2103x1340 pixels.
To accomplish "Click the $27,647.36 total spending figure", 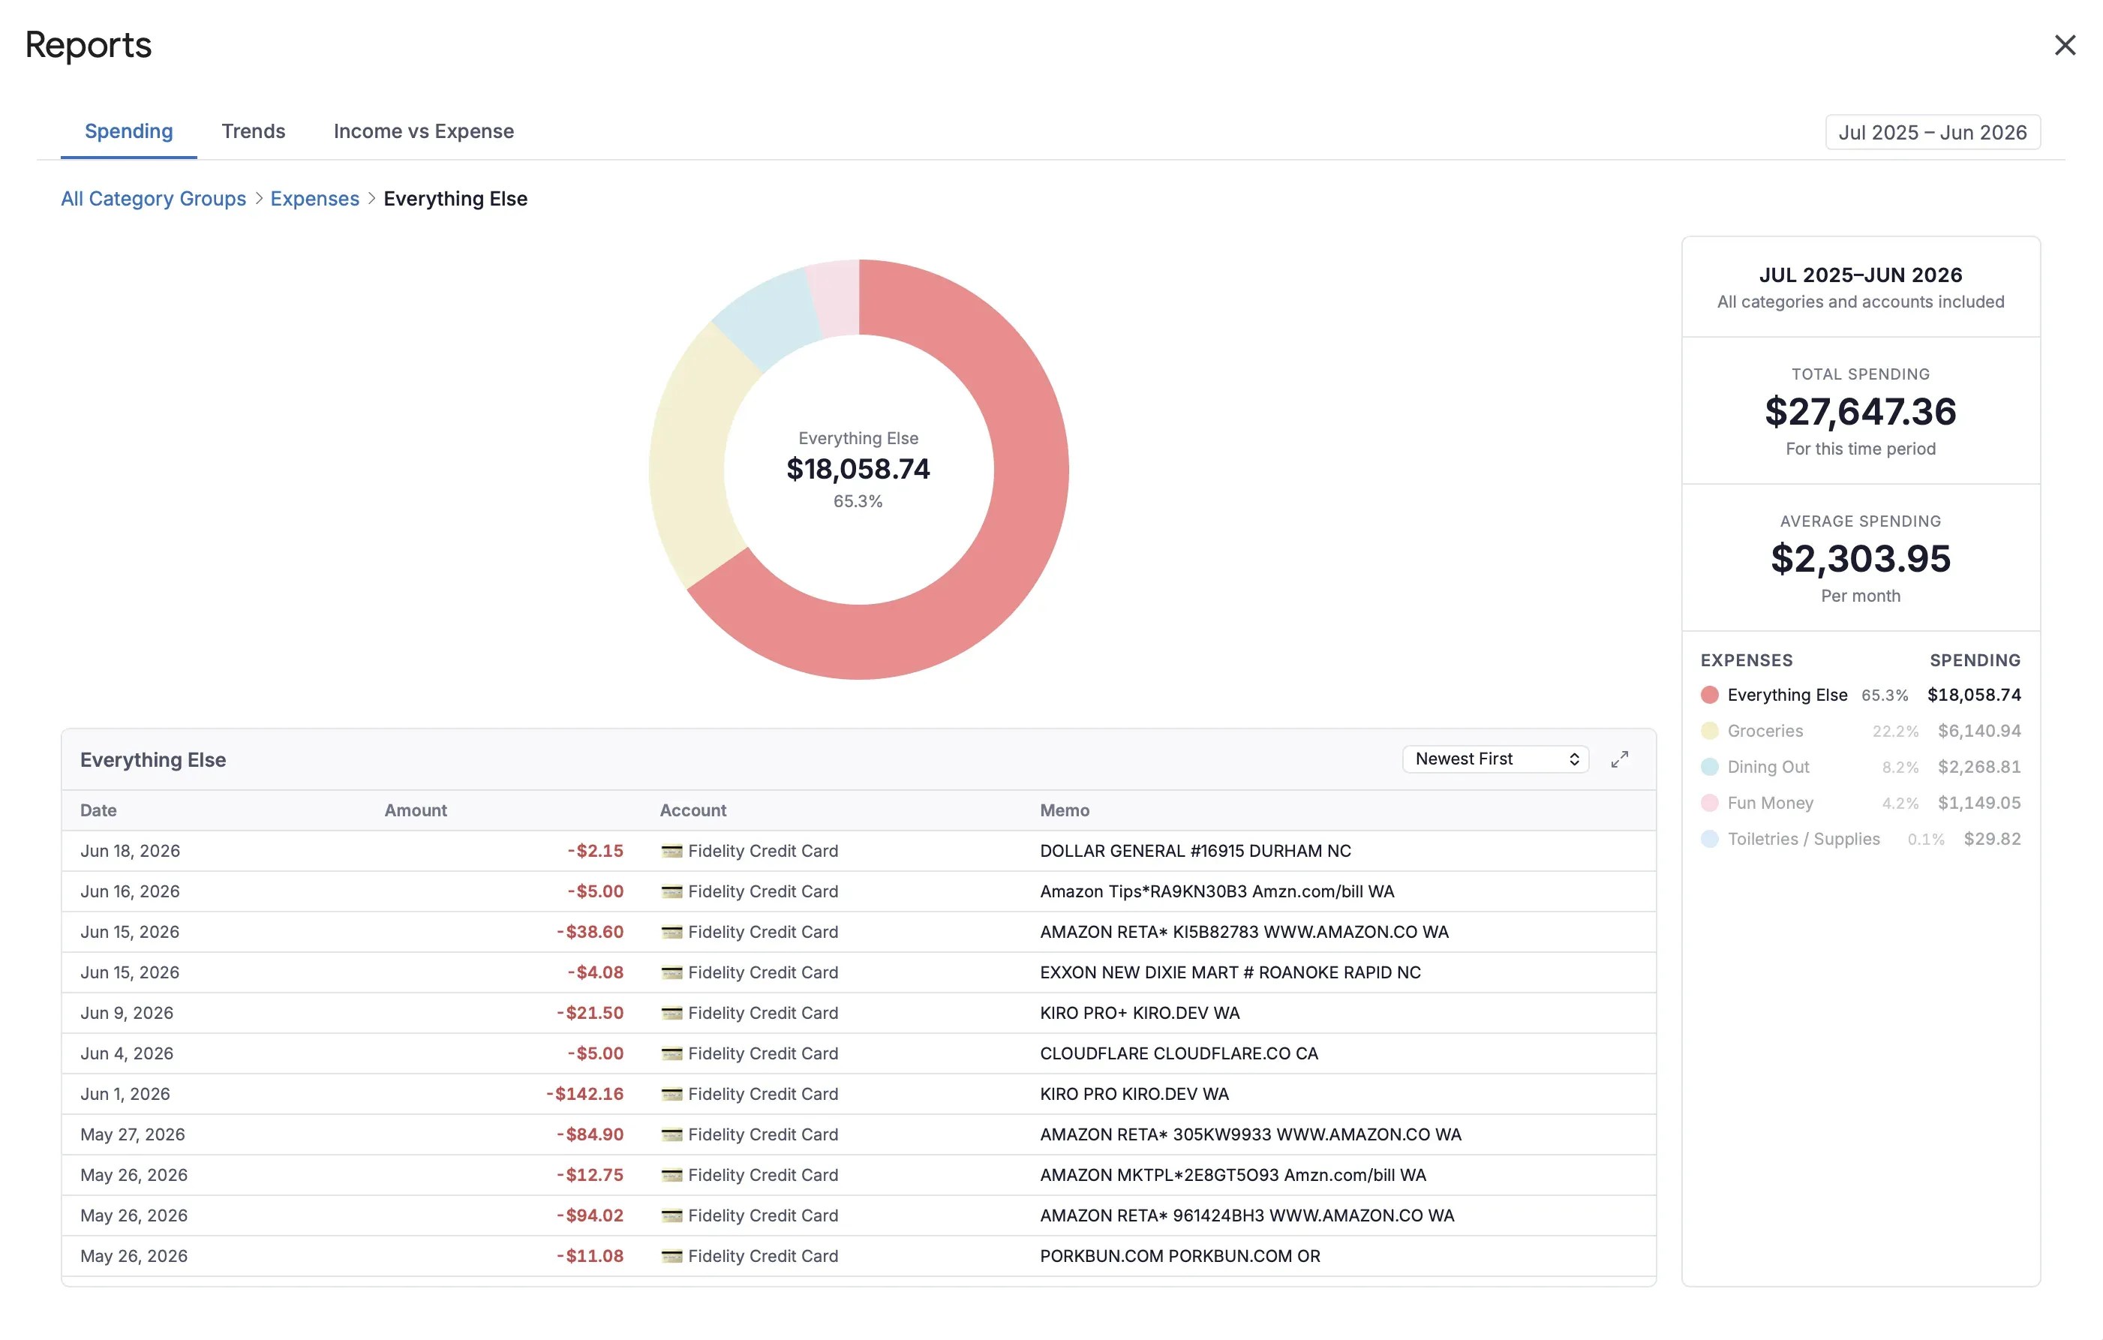I will point(1860,411).
